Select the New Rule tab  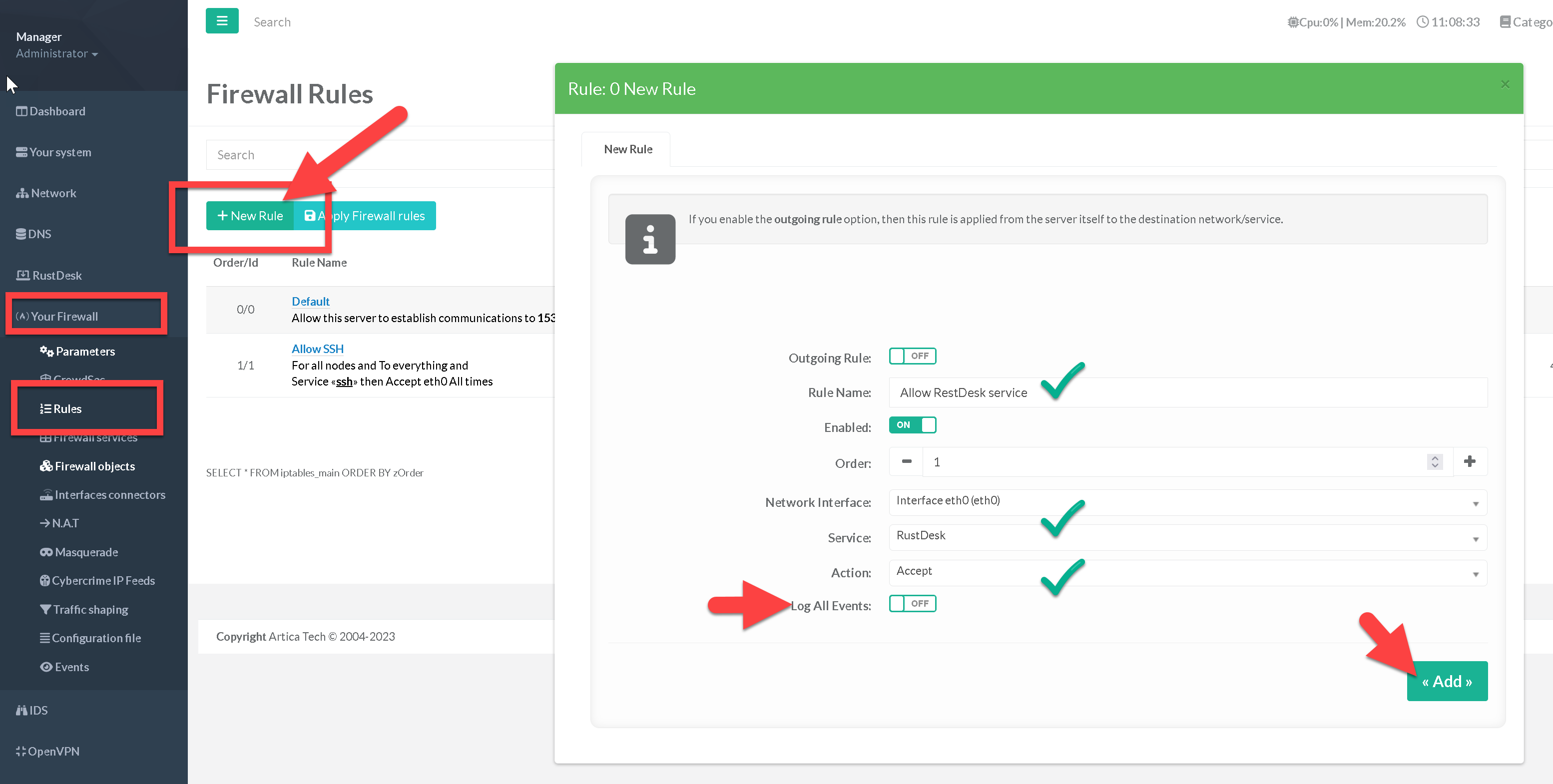(627, 149)
